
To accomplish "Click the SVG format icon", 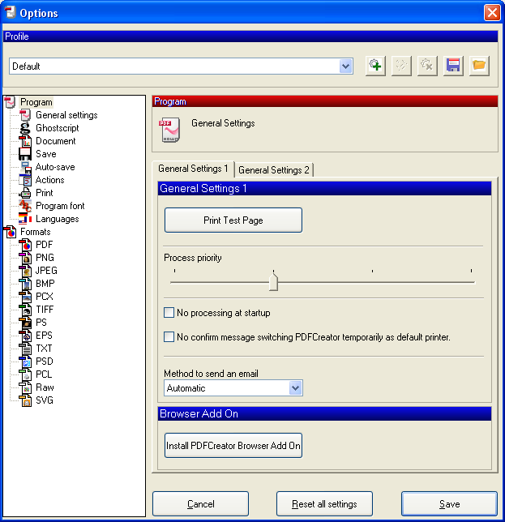I will point(25,400).
